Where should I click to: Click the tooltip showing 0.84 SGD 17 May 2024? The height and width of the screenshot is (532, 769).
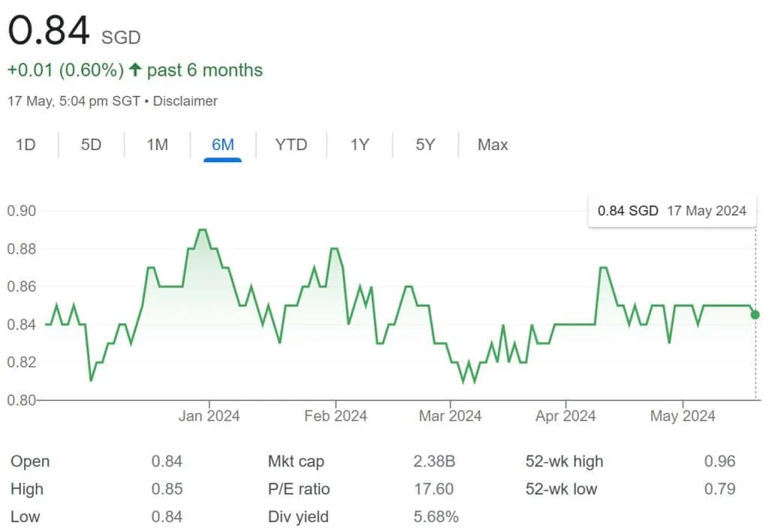point(671,211)
